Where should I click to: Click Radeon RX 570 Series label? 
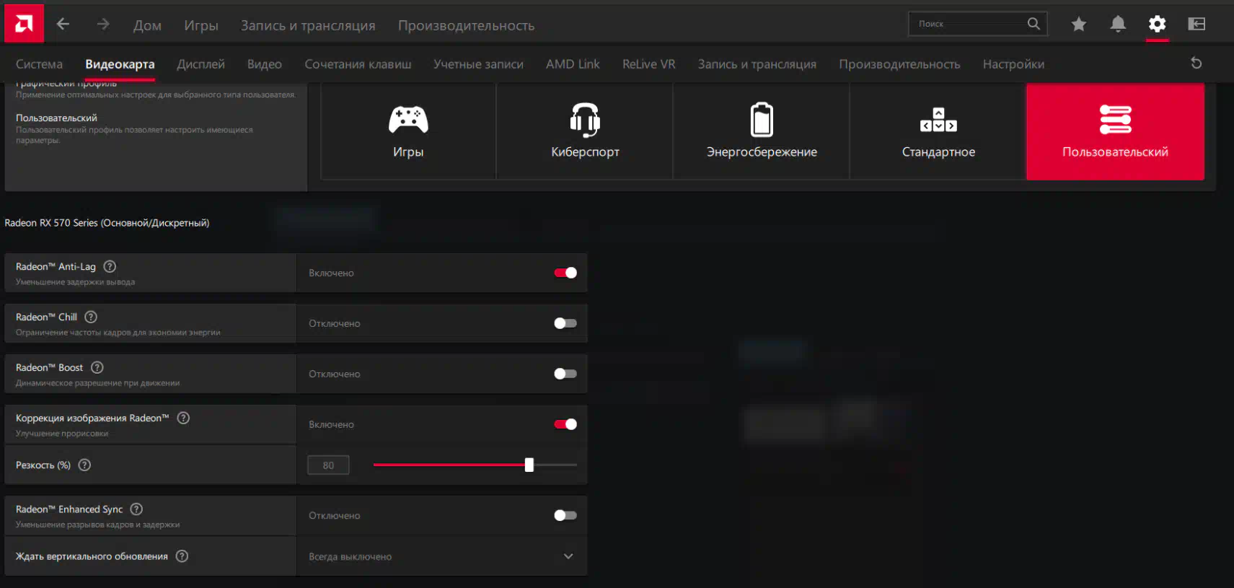pos(107,223)
